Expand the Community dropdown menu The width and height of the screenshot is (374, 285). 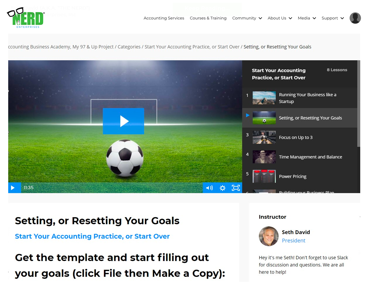(x=247, y=18)
